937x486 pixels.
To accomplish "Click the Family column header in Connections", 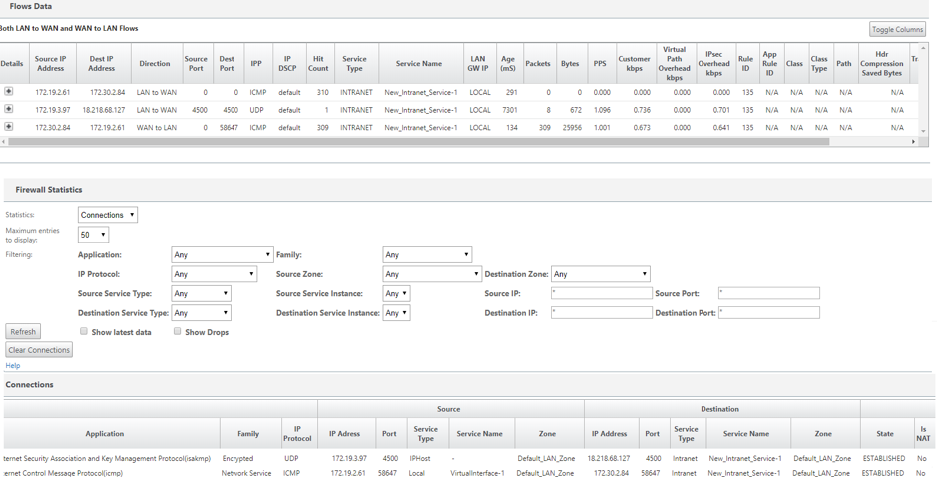I will [x=248, y=434].
